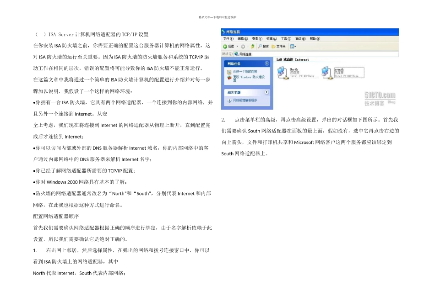The width and height of the screenshot is (435, 307).
Task: Open the 高级(N) menu
Action: tap(300, 39)
